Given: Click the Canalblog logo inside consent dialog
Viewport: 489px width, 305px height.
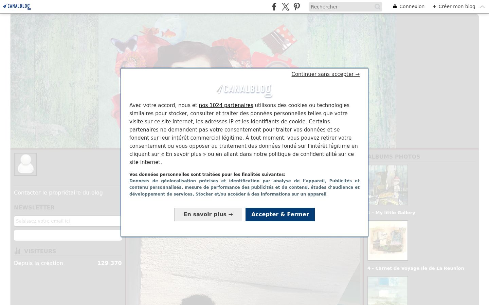Looking at the screenshot, I should click(x=244, y=90).
